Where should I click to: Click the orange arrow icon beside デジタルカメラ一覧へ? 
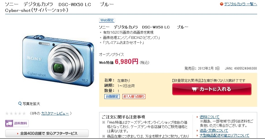click(222, 4)
